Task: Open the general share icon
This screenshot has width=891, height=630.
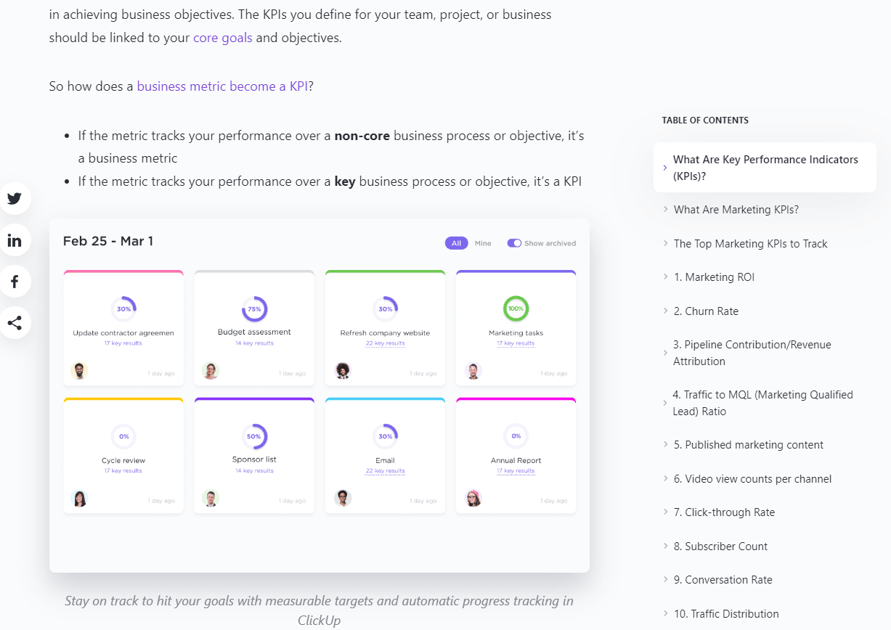Action: (14, 323)
